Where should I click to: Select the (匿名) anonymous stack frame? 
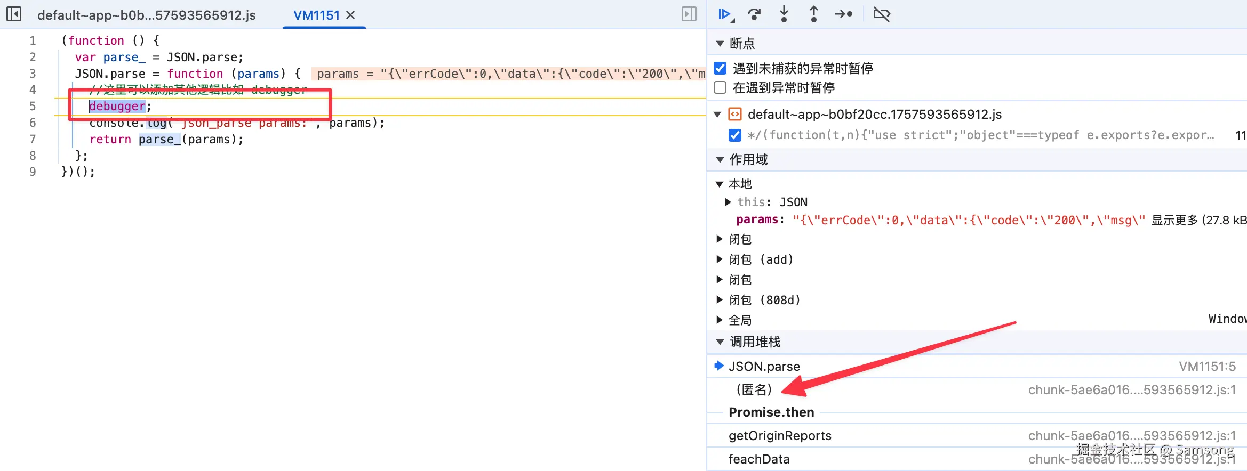tap(977, 389)
